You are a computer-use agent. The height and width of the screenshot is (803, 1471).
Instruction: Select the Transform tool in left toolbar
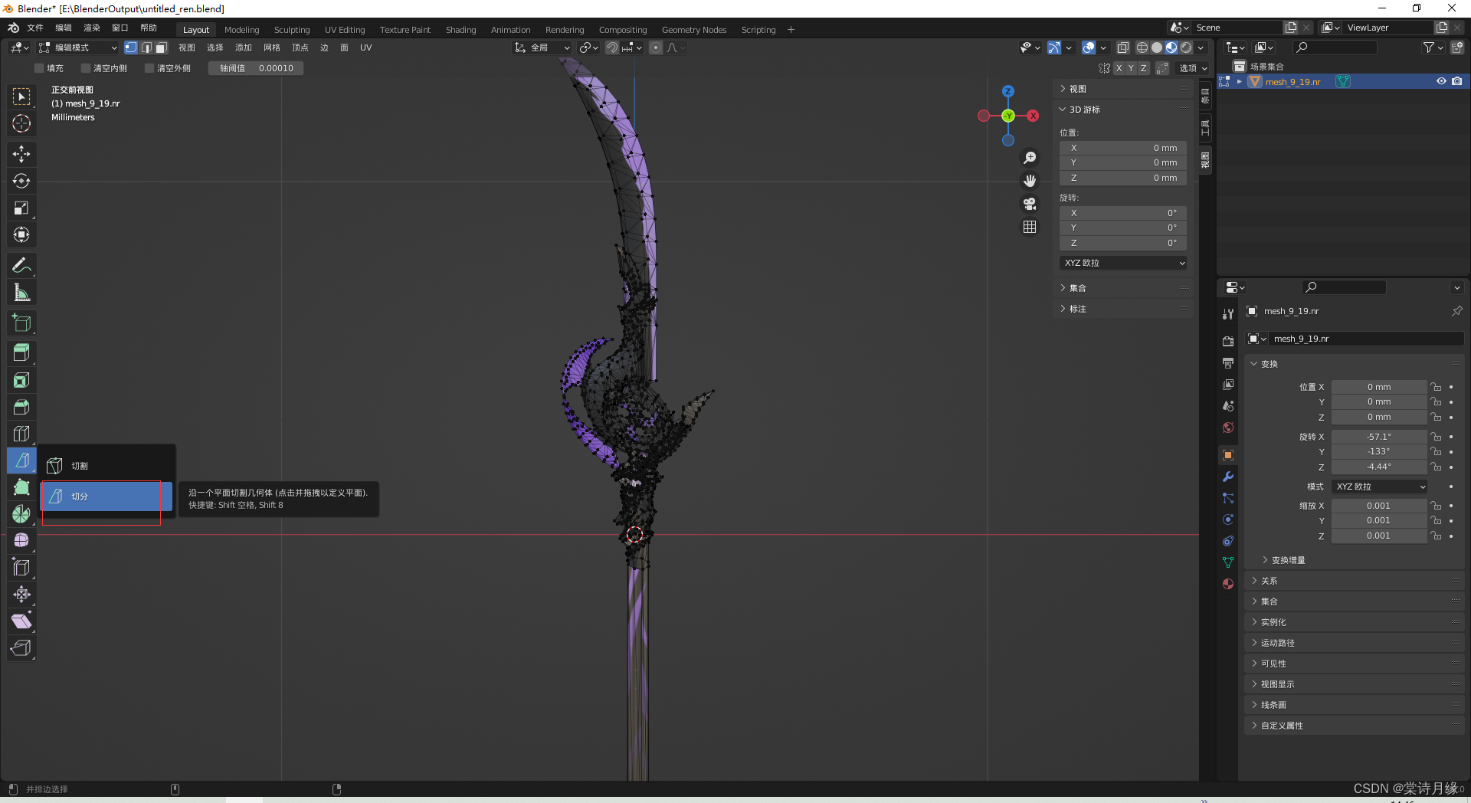21,234
